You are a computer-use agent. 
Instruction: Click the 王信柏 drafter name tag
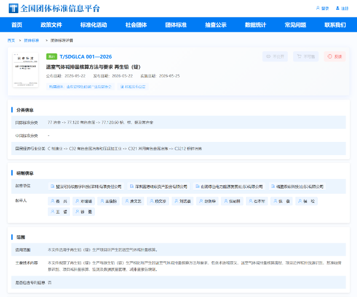[x=109, y=201]
